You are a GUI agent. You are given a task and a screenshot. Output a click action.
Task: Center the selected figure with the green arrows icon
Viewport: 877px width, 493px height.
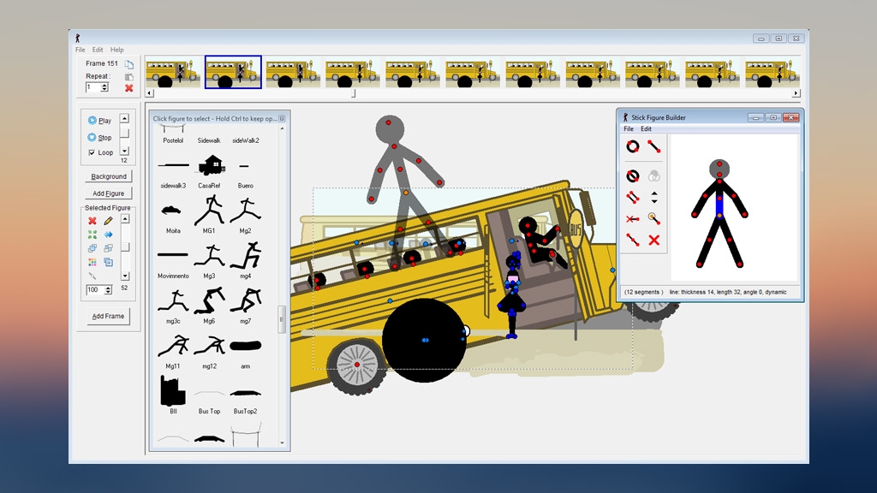click(92, 235)
